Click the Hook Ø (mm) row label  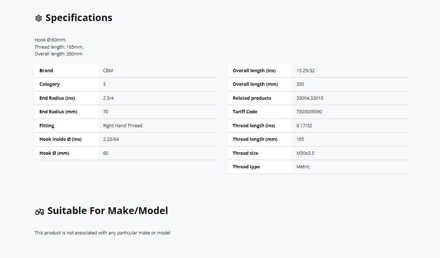coord(54,153)
